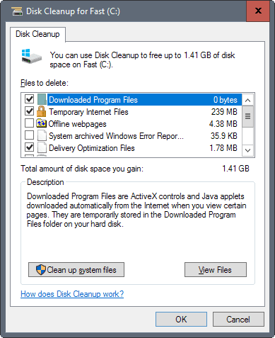This screenshot has width=275, height=338.
Task: Click the Delivery Optimization Files page icon
Action: [x=42, y=147]
